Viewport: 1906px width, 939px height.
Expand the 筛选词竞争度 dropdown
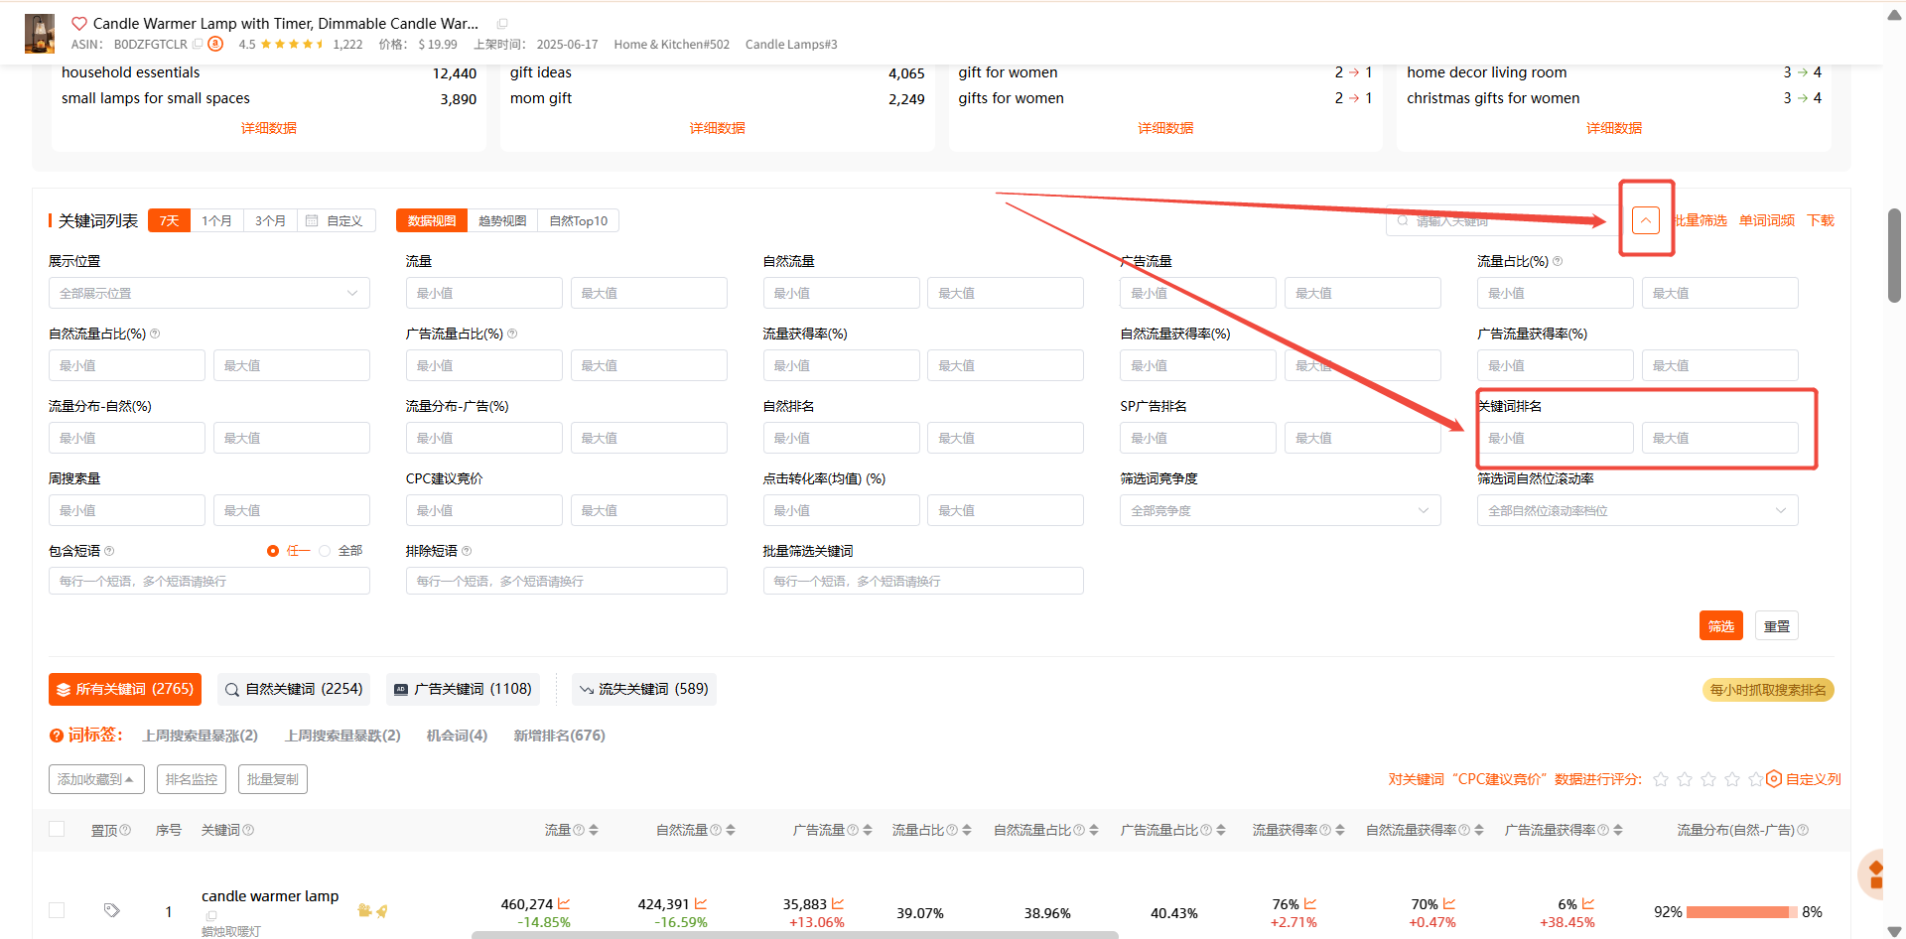1280,511
